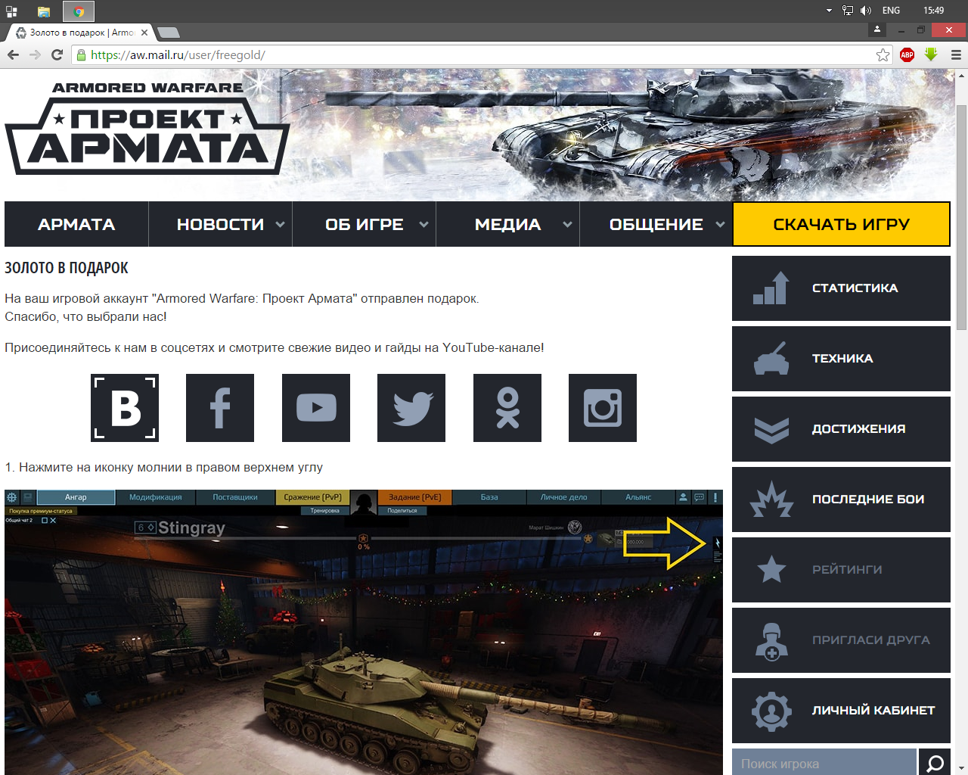Open the Instagram camera icon
The height and width of the screenshot is (775, 968).
coord(603,408)
